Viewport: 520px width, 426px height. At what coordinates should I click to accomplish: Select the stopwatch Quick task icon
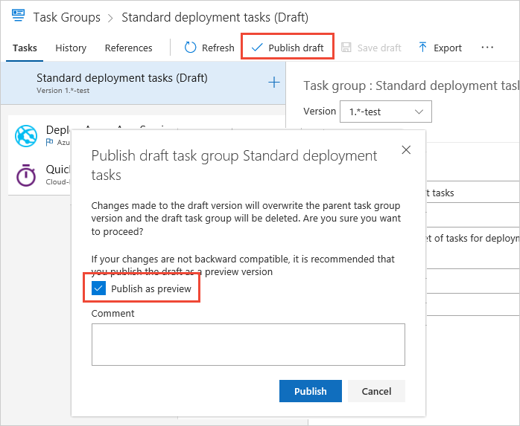27,175
